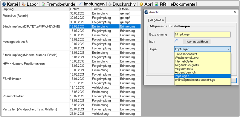Sort by the Datum column header
This screenshot has width=240, height=117.
[x=80, y=9]
